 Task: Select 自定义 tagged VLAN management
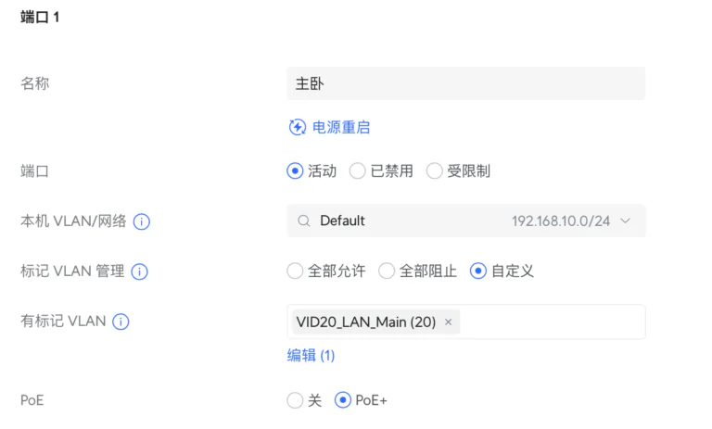click(x=478, y=271)
